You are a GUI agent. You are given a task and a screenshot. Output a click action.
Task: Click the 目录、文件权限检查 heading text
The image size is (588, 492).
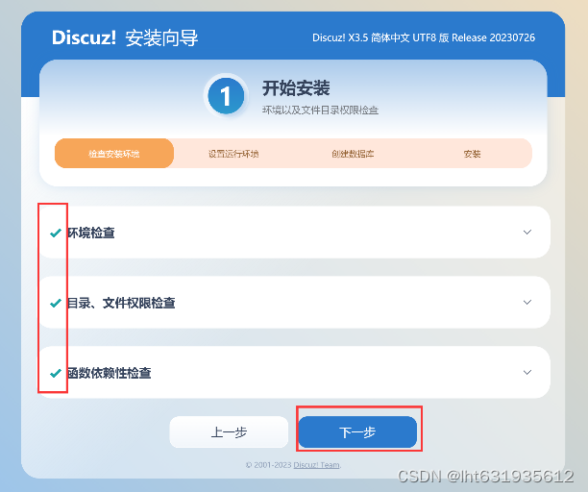pyautogui.click(x=121, y=303)
